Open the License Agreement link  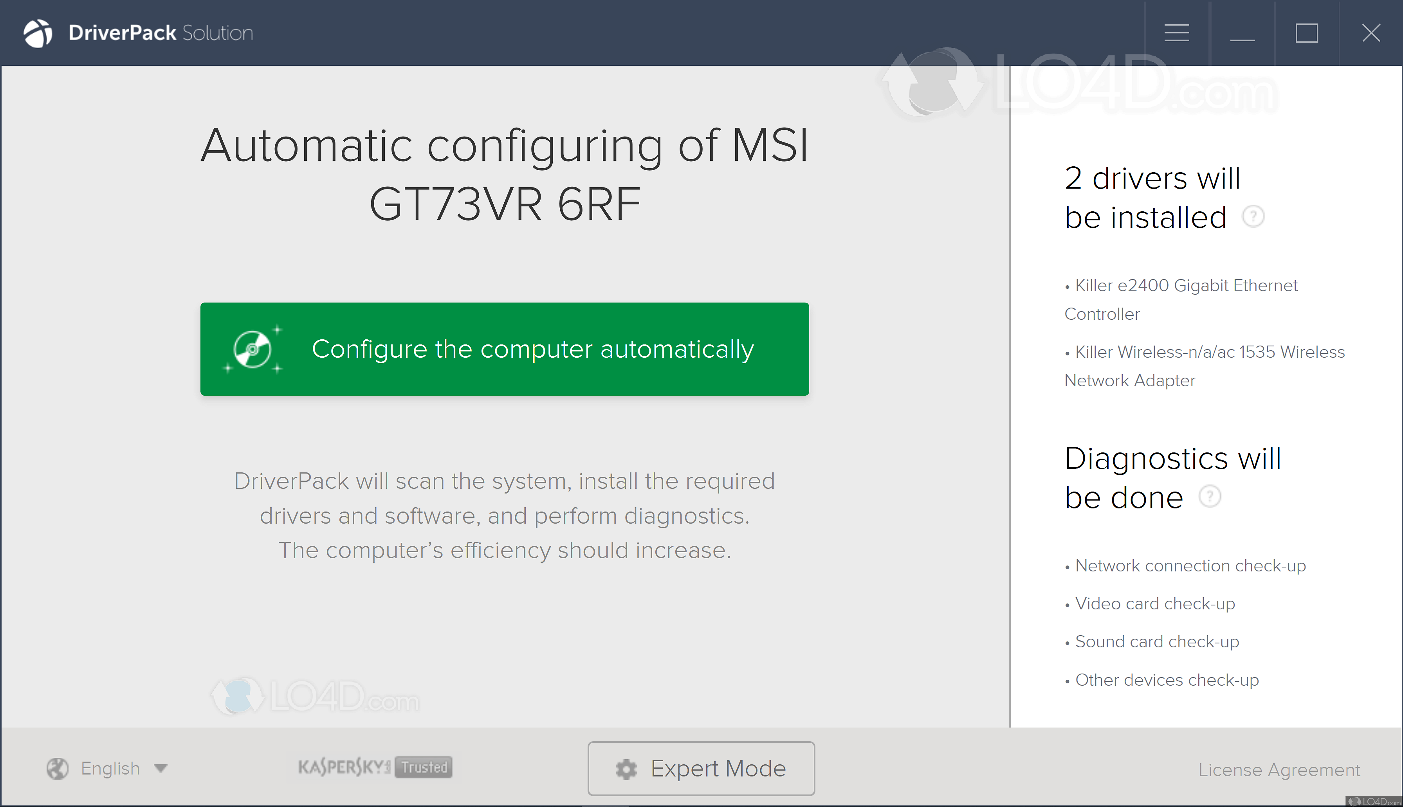1279,770
